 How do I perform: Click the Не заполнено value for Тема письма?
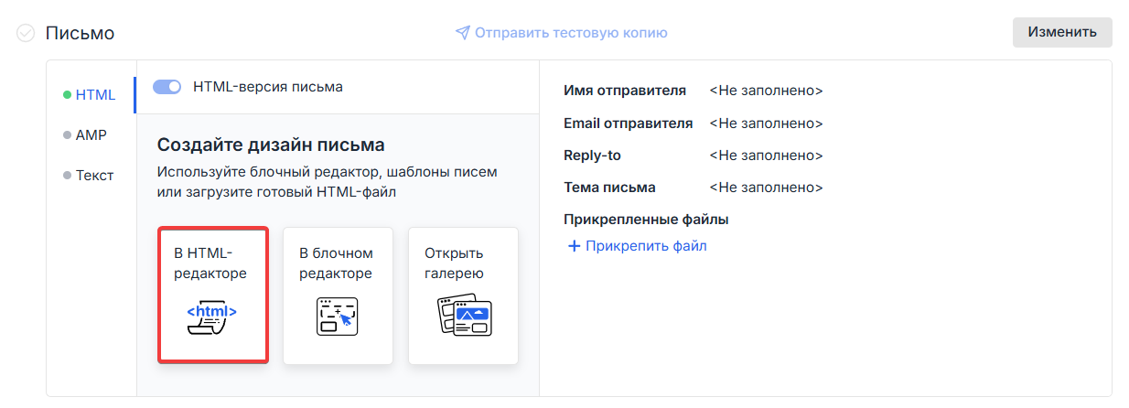click(x=767, y=188)
